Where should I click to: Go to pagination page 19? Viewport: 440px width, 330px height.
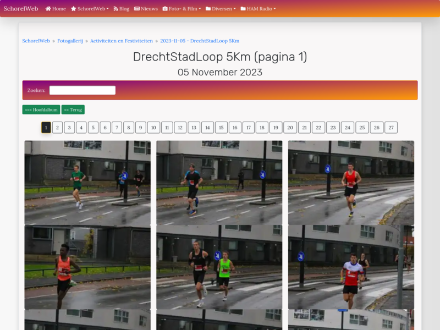276,128
